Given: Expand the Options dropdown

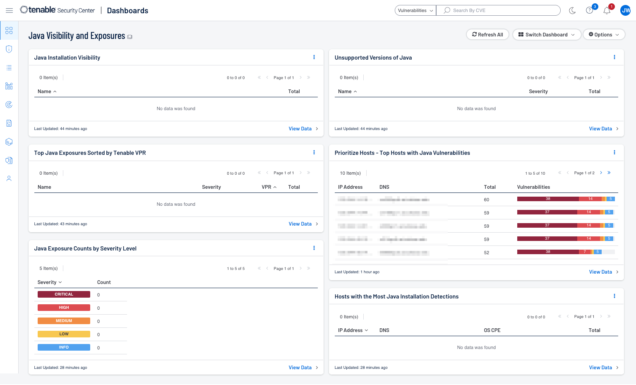Looking at the screenshot, I should tap(604, 34).
